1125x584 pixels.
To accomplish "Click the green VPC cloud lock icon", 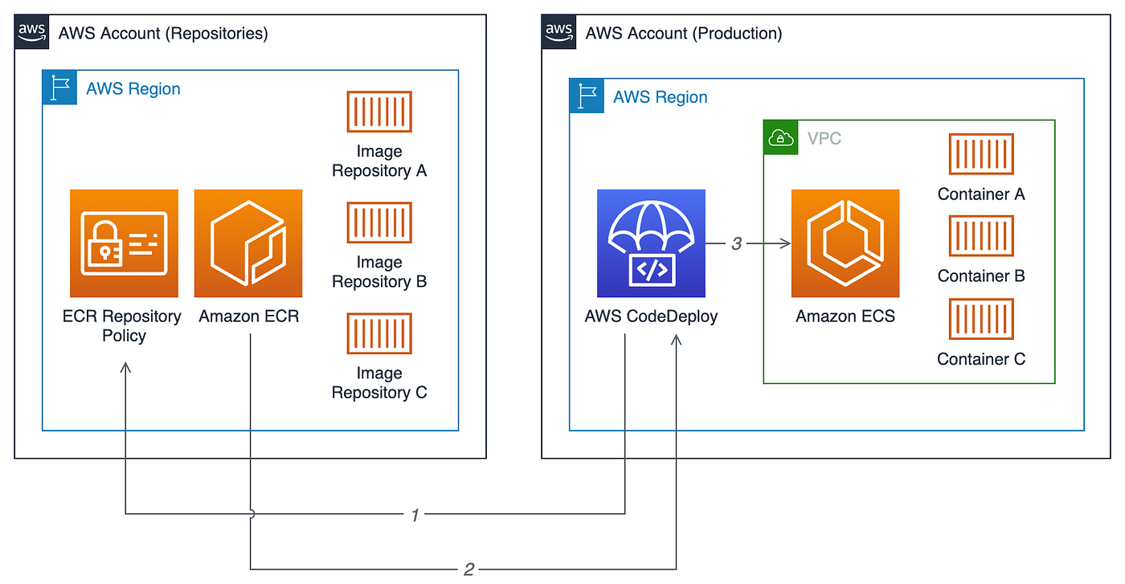I will 780,137.
